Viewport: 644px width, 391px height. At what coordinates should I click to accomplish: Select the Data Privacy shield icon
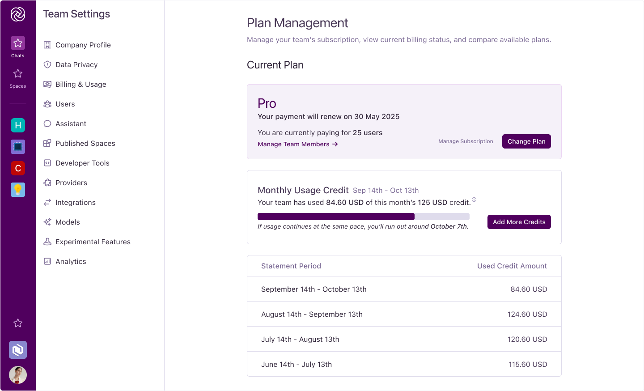47,64
